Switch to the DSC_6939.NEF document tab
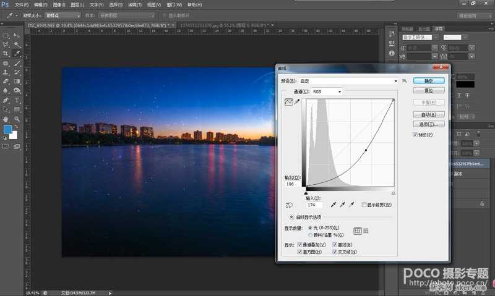Screen dimensions: 495x296 click(99, 25)
